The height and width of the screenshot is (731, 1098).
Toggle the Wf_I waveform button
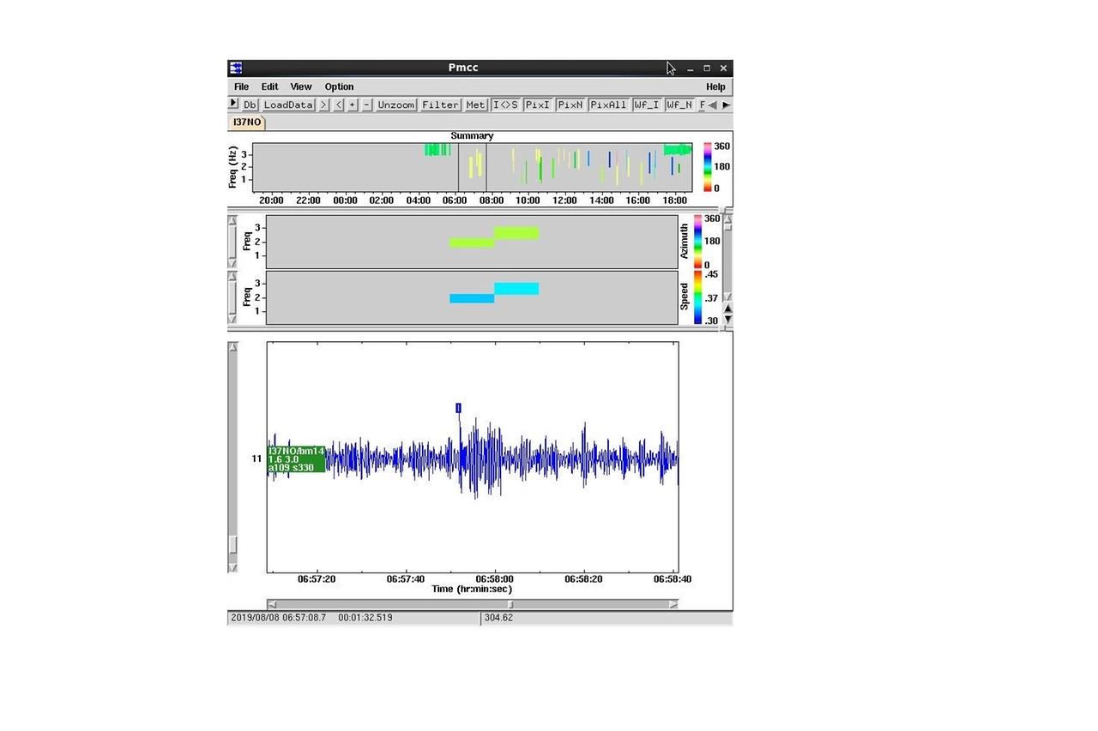pos(647,105)
